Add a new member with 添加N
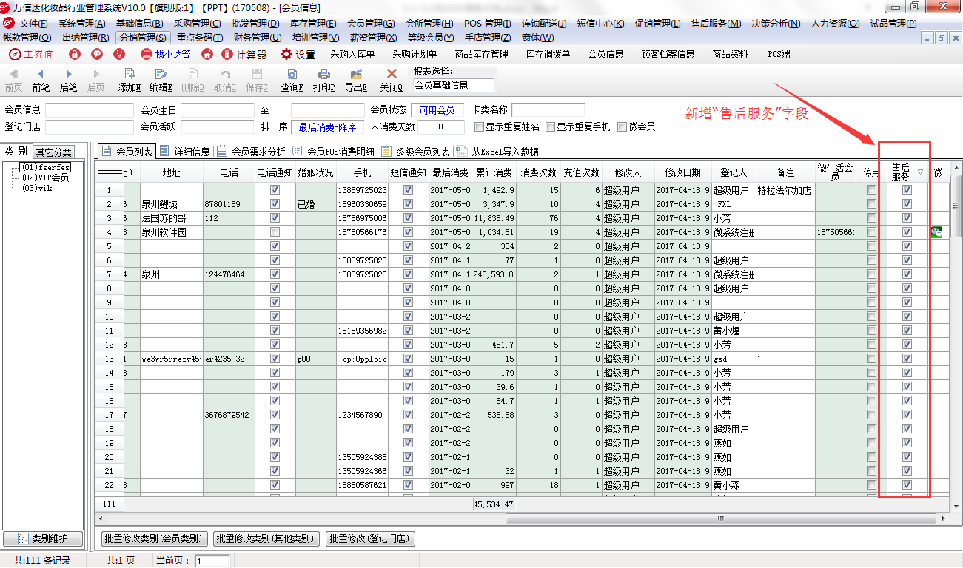963x568 pixels. [130, 80]
